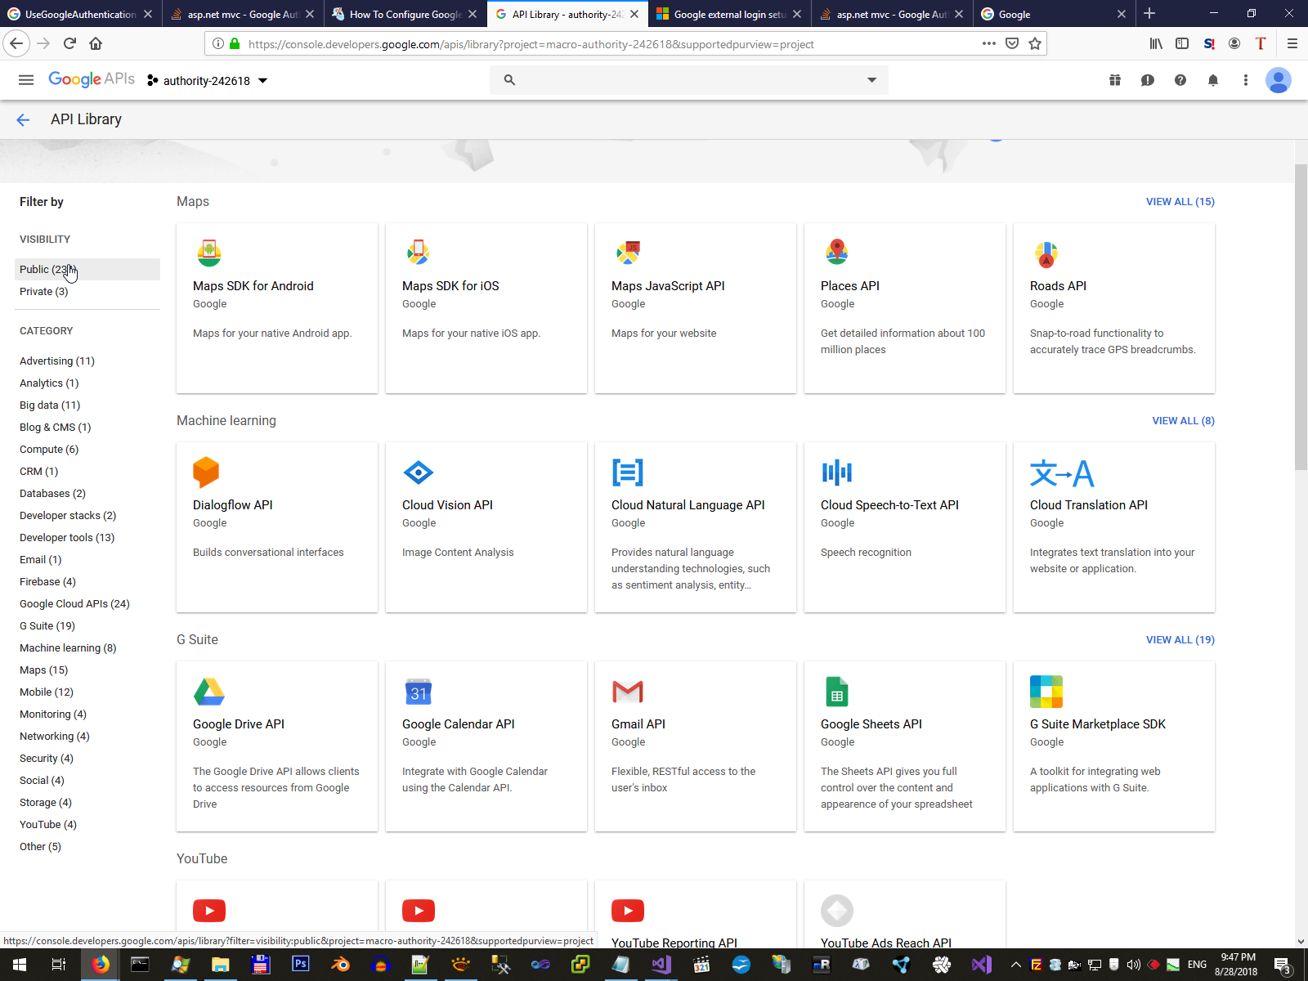The image size is (1308, 981).
Task: Open the YouTube Reporting API card
Action: pos(696,915)
